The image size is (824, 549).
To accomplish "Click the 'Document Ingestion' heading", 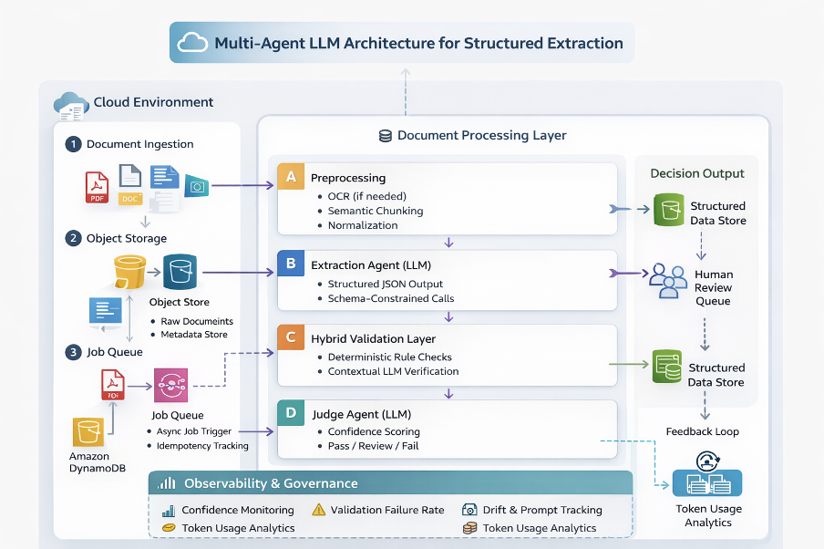I will (x=139, y=144).
